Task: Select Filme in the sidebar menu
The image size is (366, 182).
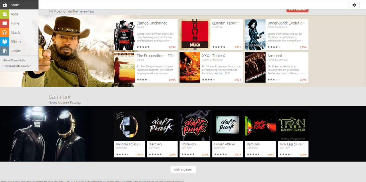Action: (x=19, y=23)
